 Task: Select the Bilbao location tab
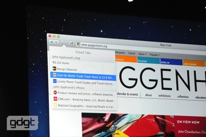click(x=149, y=61)
